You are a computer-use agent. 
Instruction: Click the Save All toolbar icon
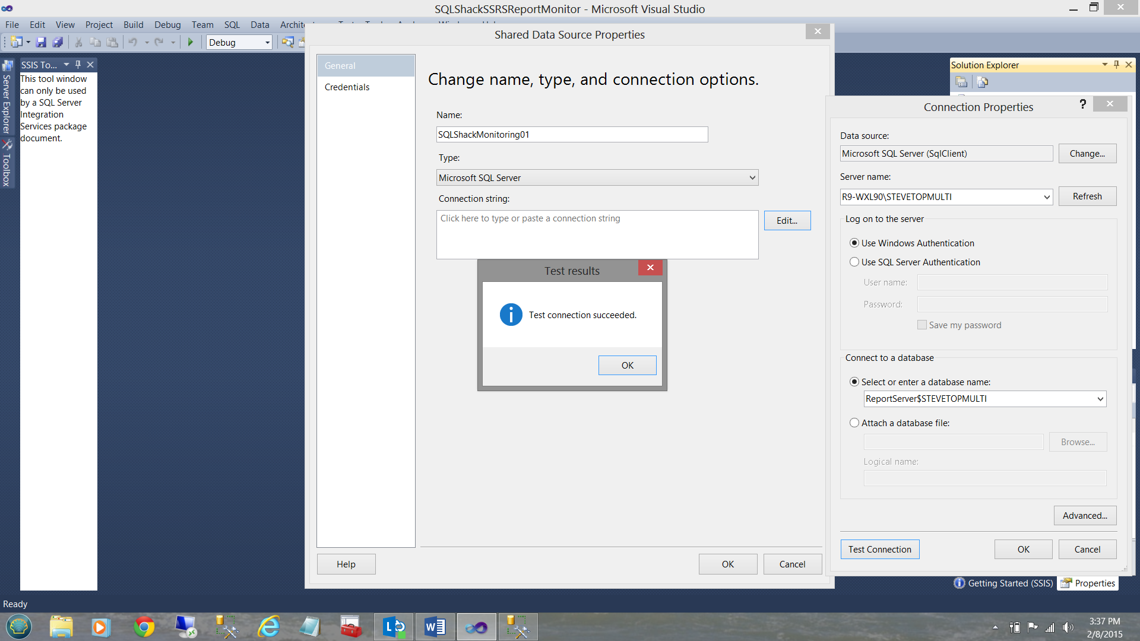(x=58, y=42)
